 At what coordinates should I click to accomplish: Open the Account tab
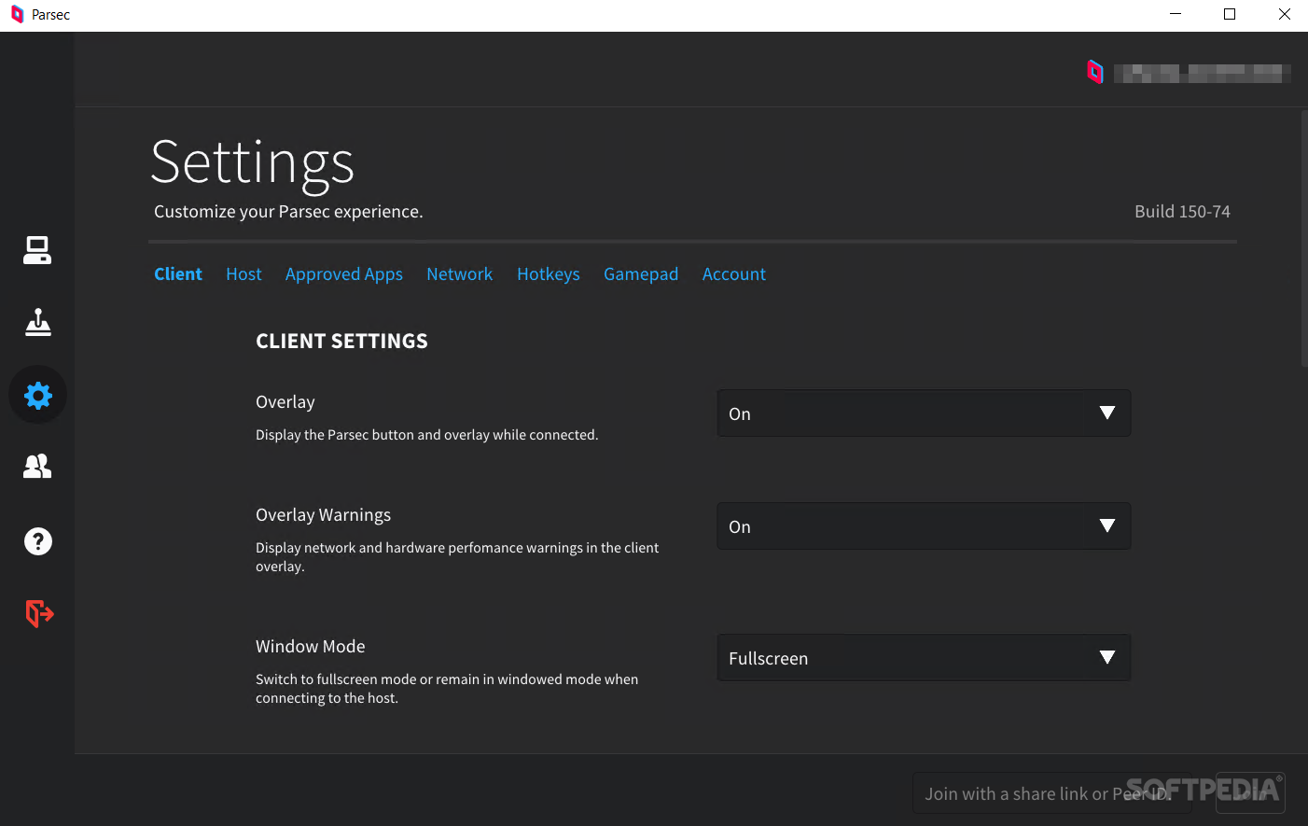[x=734, y=273]
